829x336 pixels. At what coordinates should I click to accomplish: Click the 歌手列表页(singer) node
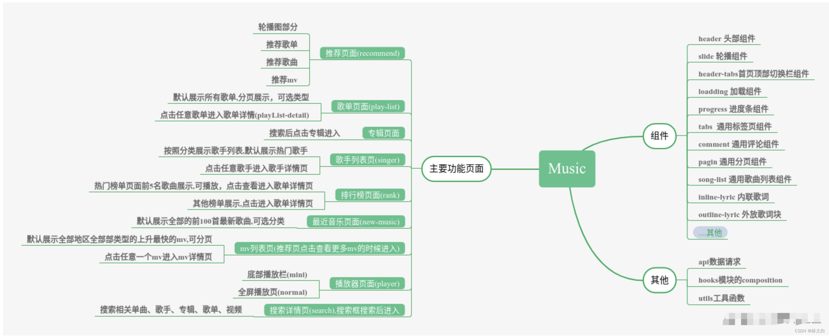coord(367,160)
